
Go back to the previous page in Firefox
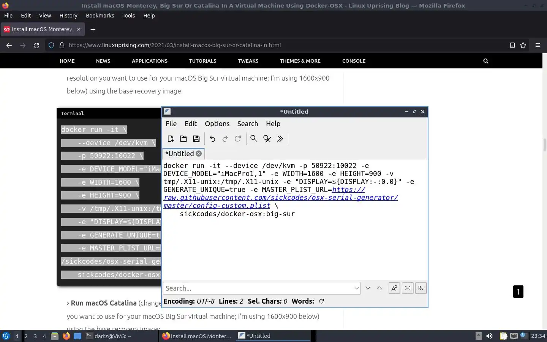tap(9, 45)
